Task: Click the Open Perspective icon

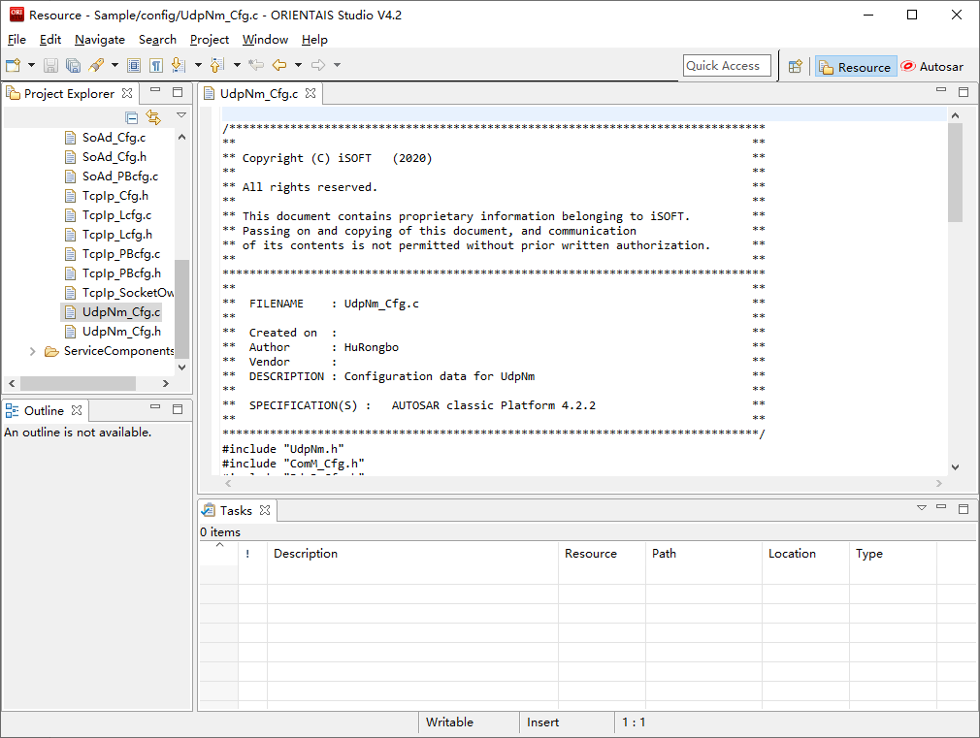Action: (795, 67)
